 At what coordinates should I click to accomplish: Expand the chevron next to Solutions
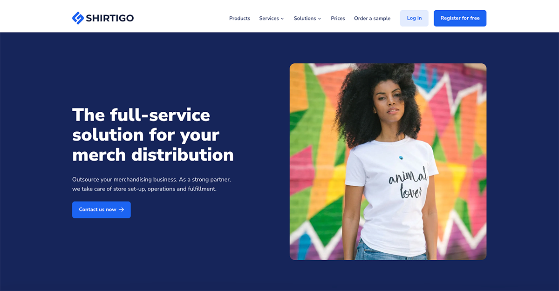coord(320,19)
